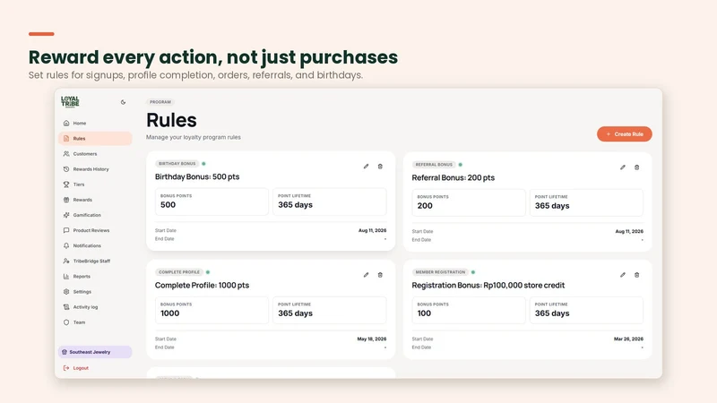Click the Activity log icon
The height and width of the screenshot is (403, 717).
pyautogui.click(x=66, y=307)
